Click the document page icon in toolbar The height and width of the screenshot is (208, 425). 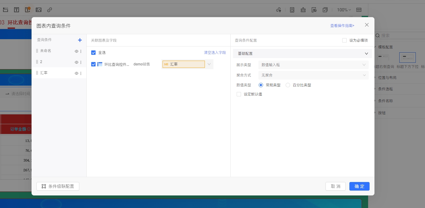click(292, 10)
